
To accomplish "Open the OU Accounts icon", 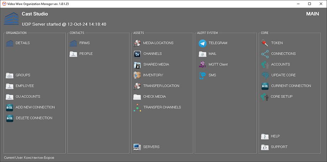I will click(x=10, y=97).
